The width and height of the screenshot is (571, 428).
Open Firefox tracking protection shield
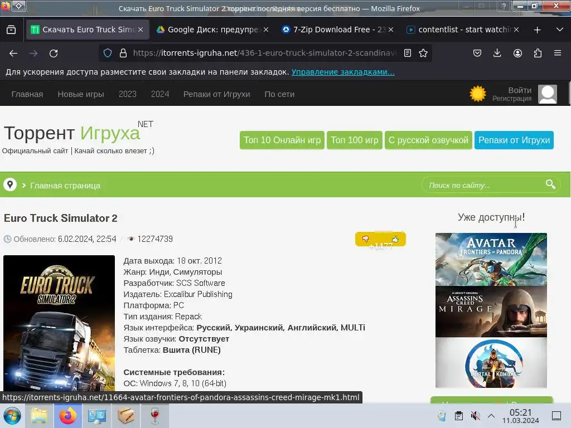108,53
